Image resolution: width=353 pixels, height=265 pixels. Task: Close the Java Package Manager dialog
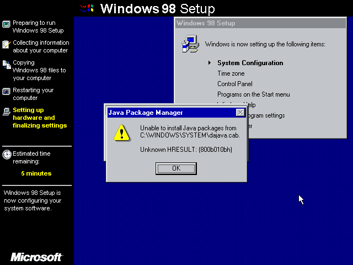point(240,113)
